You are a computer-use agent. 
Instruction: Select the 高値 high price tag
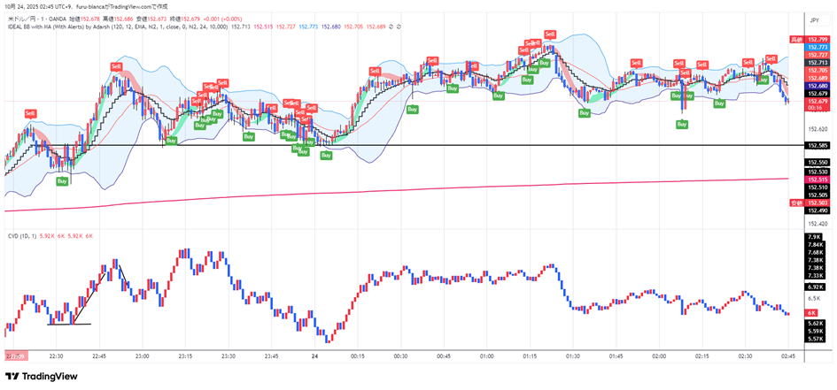(794, 40)
